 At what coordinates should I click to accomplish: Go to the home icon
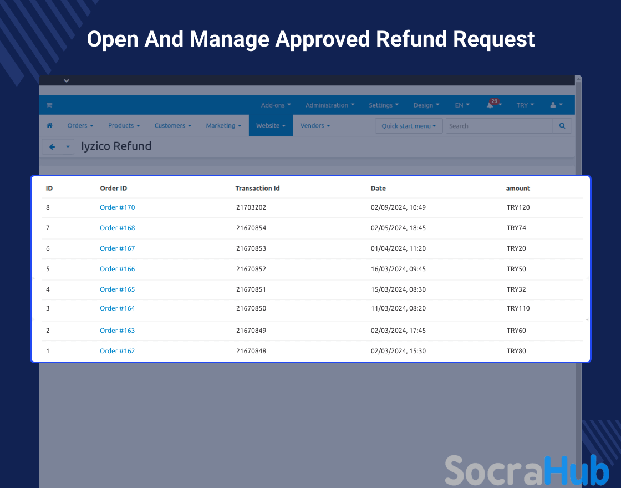(49, 125)
